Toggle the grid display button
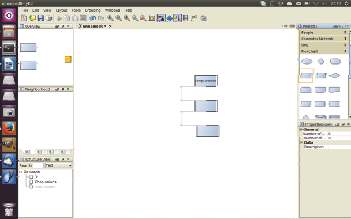Screen dimensions: 351x219 [185, 18]
